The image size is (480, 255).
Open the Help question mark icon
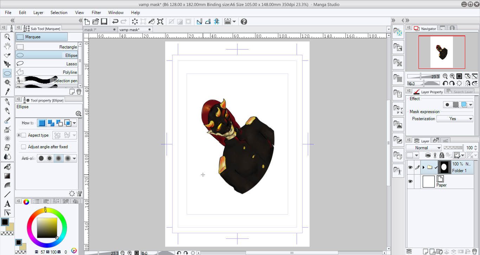coord(244,21)
